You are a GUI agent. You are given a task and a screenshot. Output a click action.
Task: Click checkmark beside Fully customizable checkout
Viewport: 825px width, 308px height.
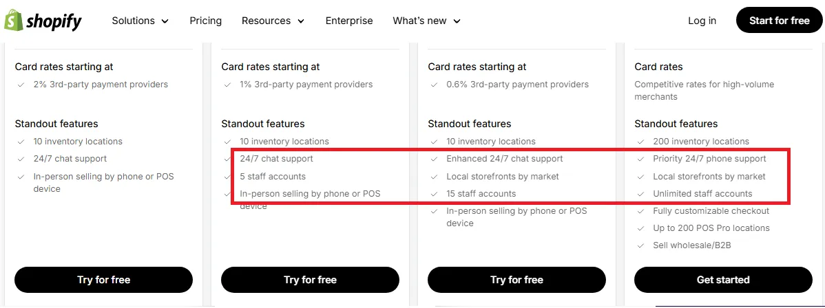pyautogui.click(x=640, y=211)
